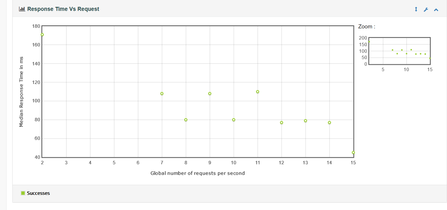This screenshot has width=447, height=210.
Task: Open the wrench settings icon
Action: click(426, 9)
